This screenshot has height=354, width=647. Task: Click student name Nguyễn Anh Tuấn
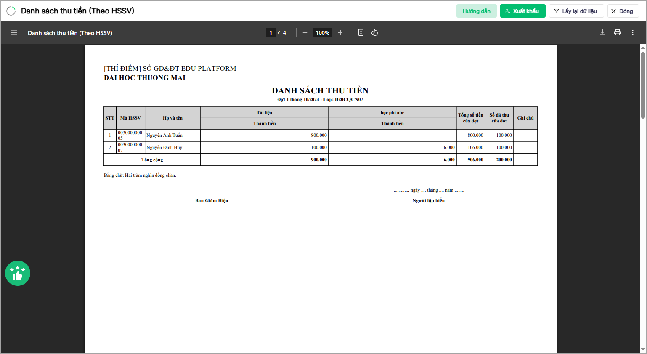coord(164,135)
